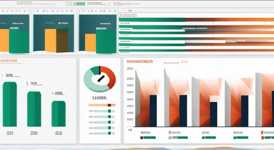Click the first navy bar in main chart

[153, 110]
